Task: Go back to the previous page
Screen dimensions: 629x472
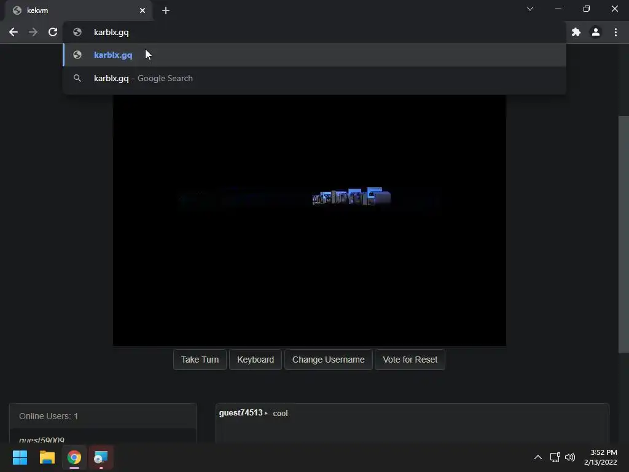Action: pyautogui.click(x=14, y=32)
